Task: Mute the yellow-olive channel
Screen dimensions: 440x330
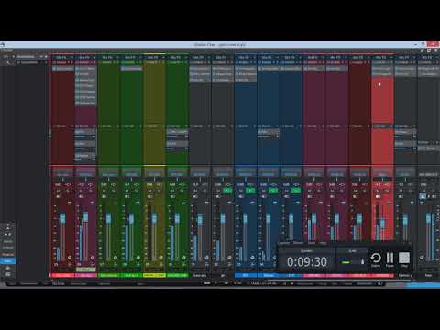Action: 149,191
